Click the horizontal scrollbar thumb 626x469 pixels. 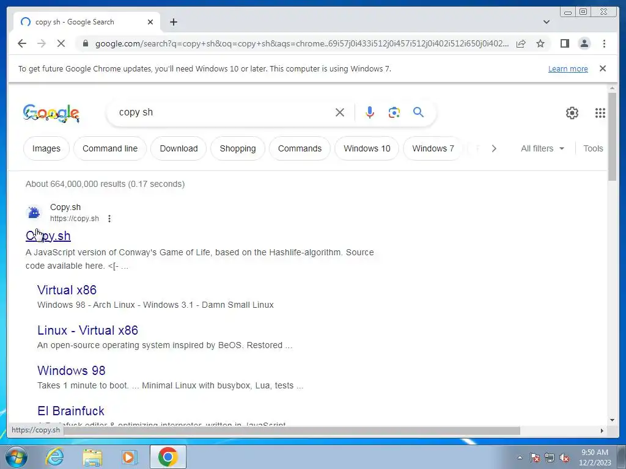pyautogui.click(x=292, y=431)
